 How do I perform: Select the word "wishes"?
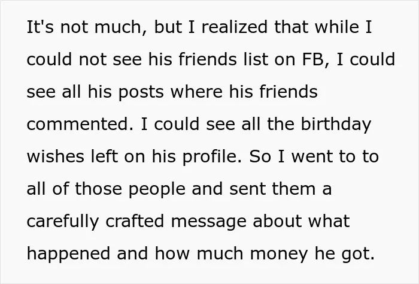(x=55, y=156)
